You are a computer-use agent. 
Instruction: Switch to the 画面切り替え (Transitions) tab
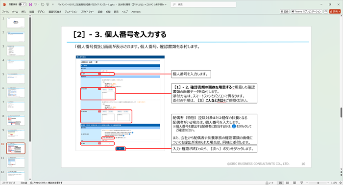(55, 12)
